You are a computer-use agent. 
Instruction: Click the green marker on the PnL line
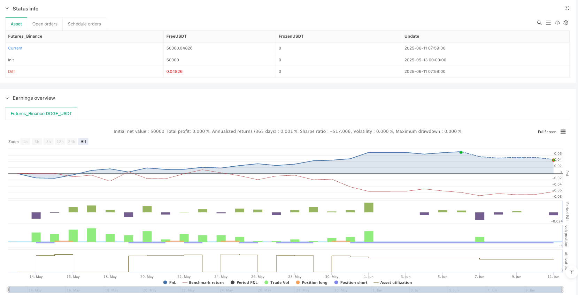[x=461, y=152]
